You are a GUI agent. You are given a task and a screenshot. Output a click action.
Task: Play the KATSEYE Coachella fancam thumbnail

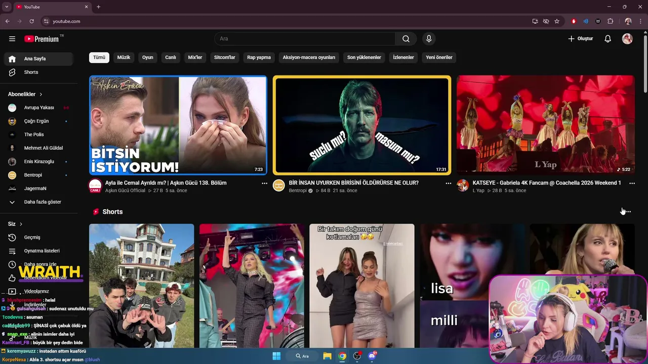point(545,125)
